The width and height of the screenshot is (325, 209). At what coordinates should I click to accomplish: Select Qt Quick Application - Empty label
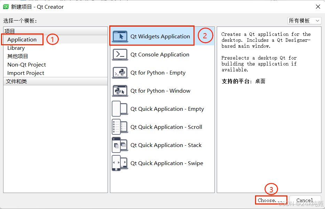pyautogui.click(x=167, y=109)
